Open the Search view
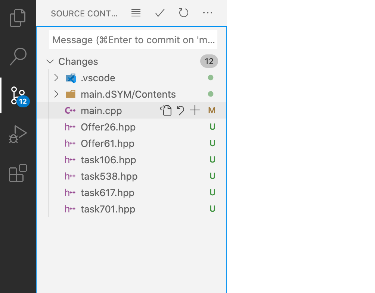The height and width of the screenshot is (293, 375). pos(18,57)
